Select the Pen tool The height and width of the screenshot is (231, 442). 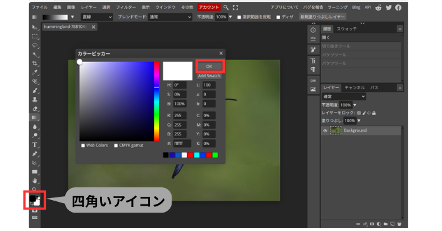coord(35,154)
